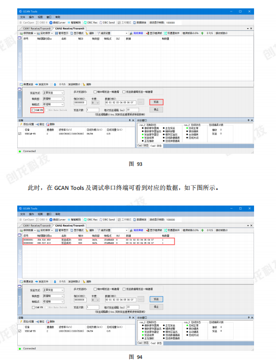276x363 pixels.
Task: Click stop button below send in Figure 94
Action: tap(156, 307)
